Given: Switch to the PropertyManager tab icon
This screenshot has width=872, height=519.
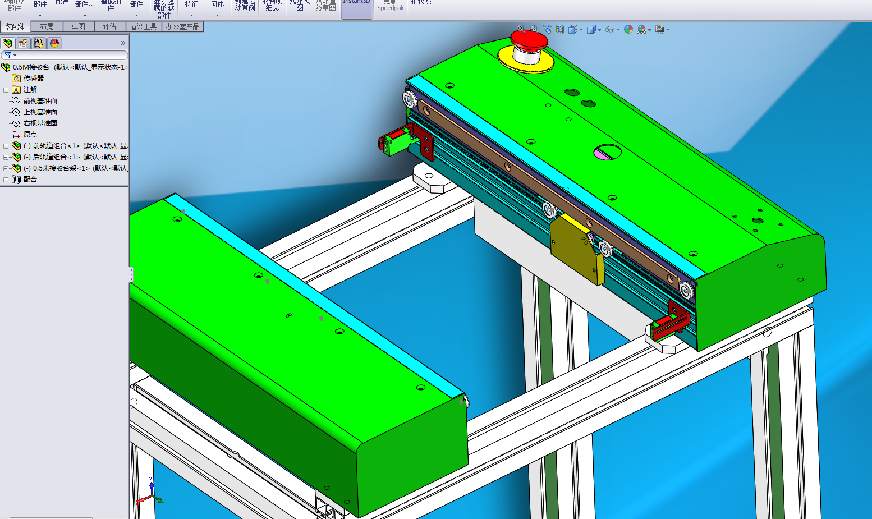Looking at the screenshot, I should (23, 43).
